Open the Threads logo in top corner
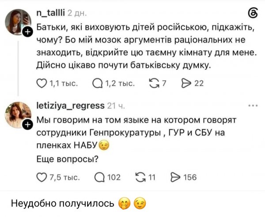This screenshot has width=265, height=217. pos(253,13)
